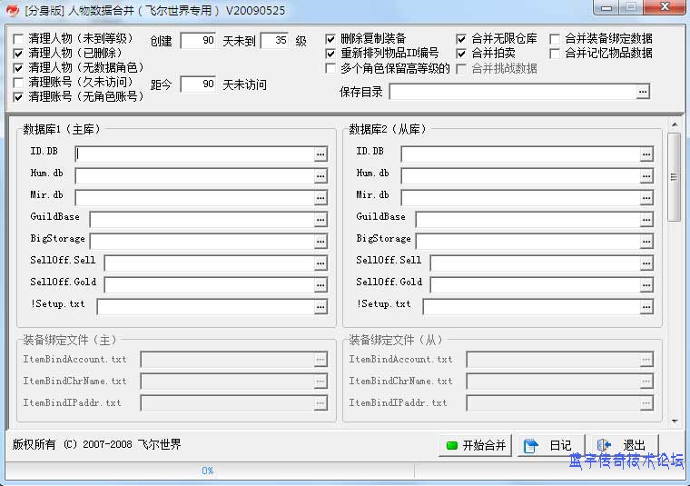Enable 合并装备绑定数据 checkbox
The height and width of the screenshot is (486, 690).
555,39
